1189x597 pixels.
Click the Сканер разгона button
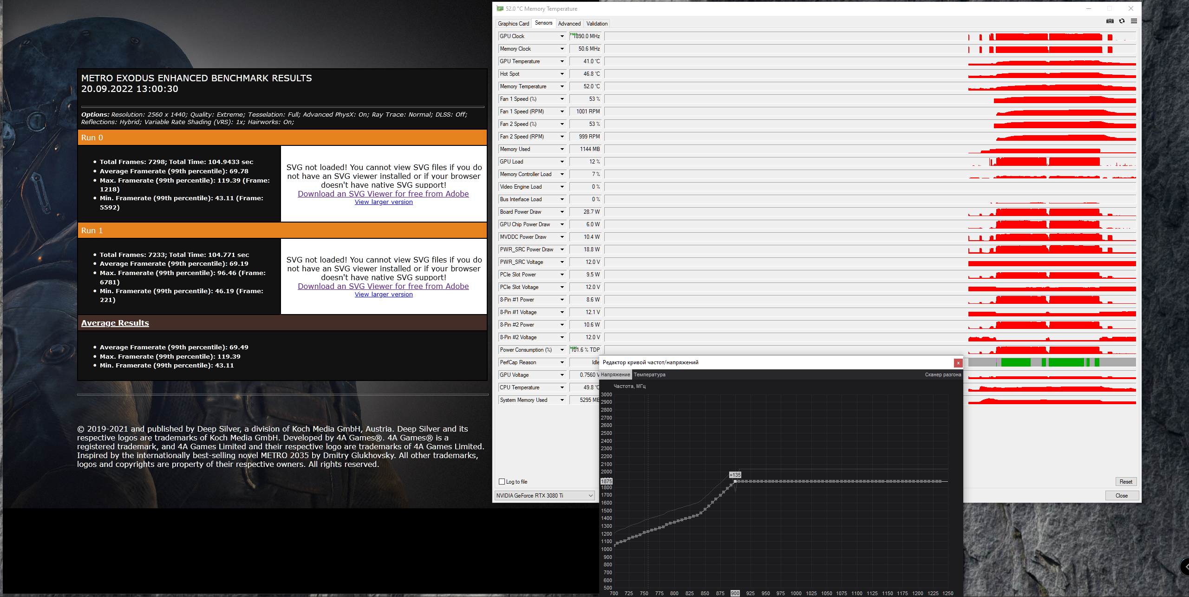[942, 374]
